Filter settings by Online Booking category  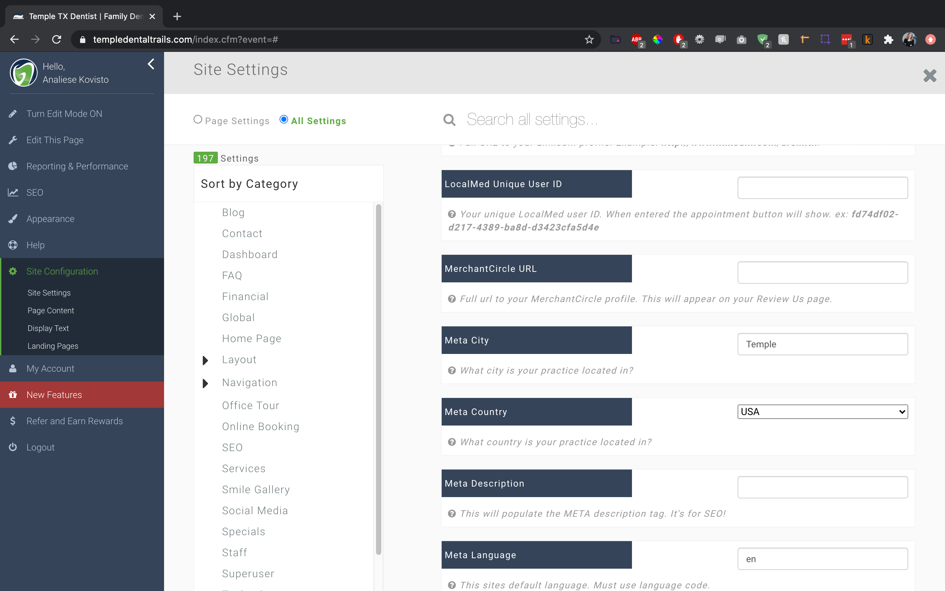tap(261, 427)
